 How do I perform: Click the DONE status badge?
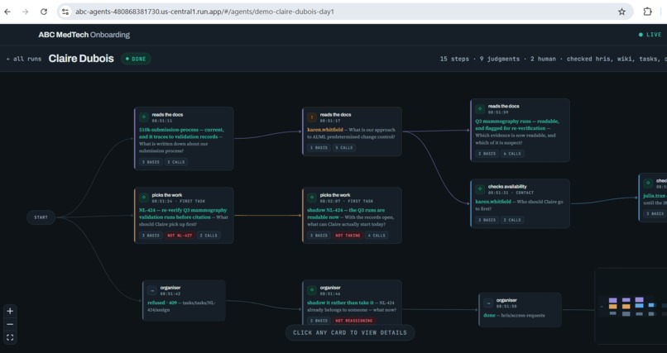click(x=136, y=59)
